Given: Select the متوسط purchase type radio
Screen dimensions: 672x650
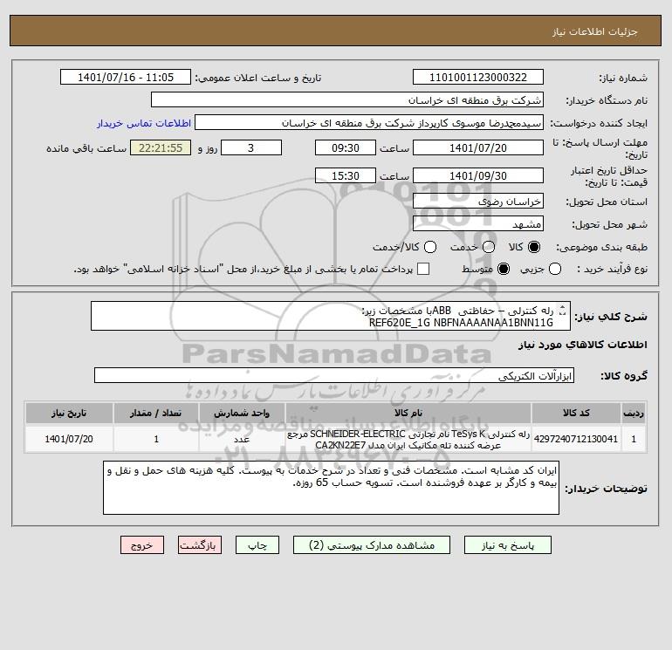Looking at the screenshot, I should point(504,269).
